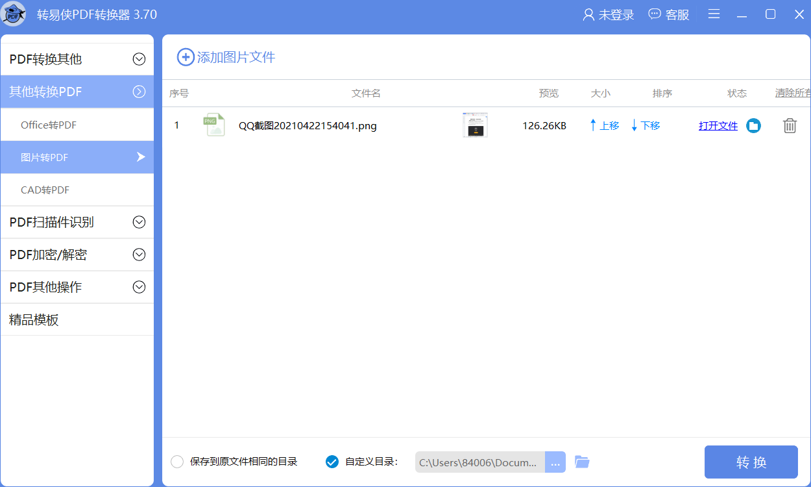Choose Office转PDF in the sidebar
811x487 pixels.
(77, 125)
